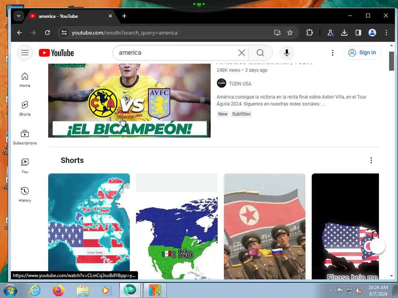View site information icon in address bar

pos(64,33)
